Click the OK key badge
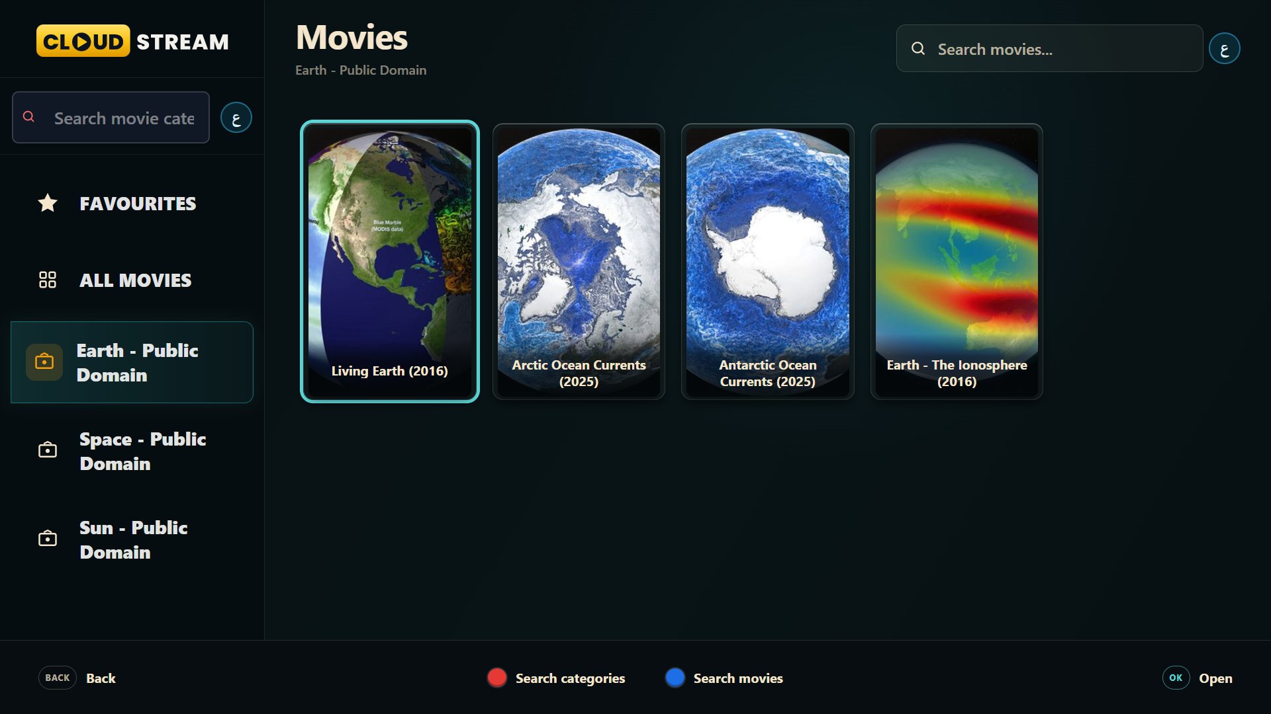The image size is (1271, 714). pos(1176,678)
